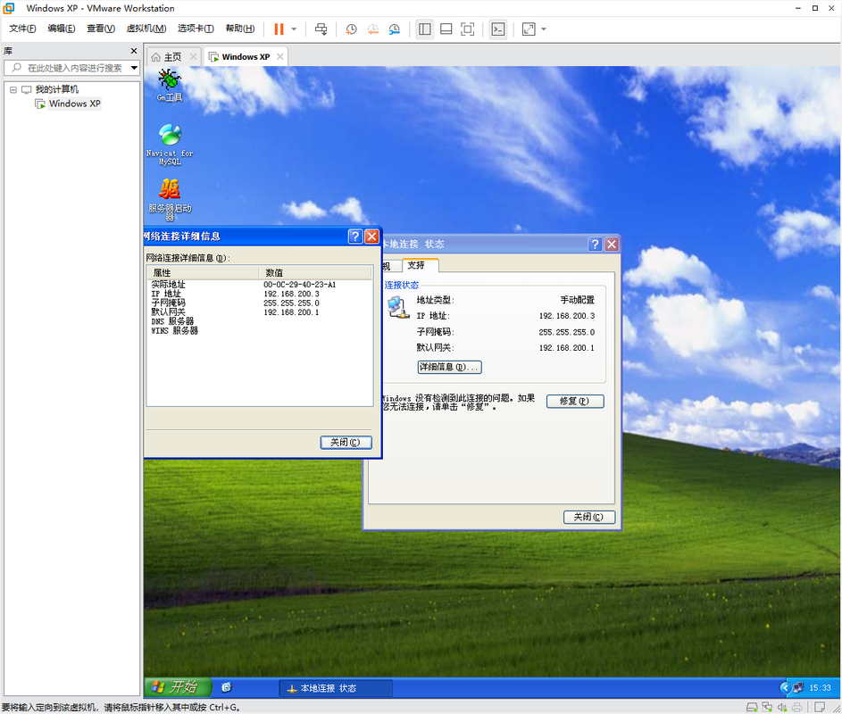
Task: Open the XP 开始 start menu
Action: [x=179, y=687]
